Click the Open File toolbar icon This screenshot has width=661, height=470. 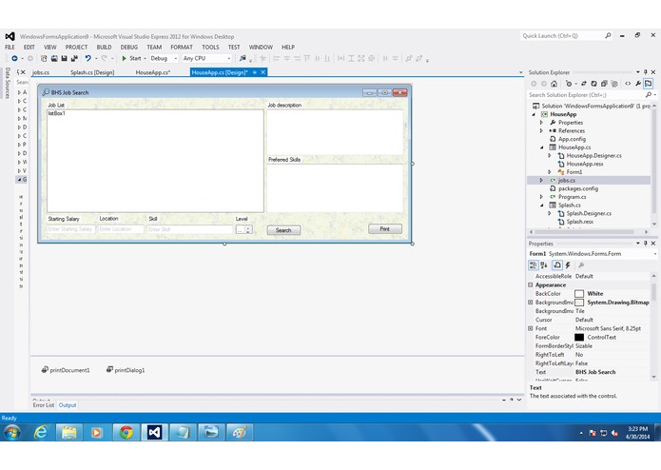54,59
